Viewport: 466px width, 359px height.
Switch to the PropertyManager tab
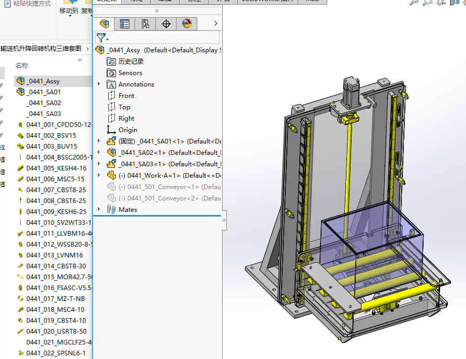(125, 24)
